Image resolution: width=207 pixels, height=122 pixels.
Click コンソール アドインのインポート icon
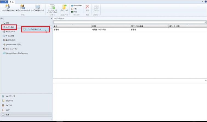tap(52, 7)
